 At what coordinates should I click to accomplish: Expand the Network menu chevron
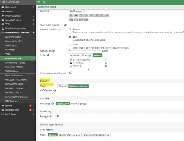[x=34, y=11]
